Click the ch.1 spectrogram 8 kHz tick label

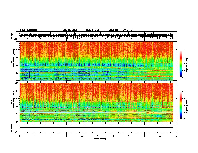(17, 49)
